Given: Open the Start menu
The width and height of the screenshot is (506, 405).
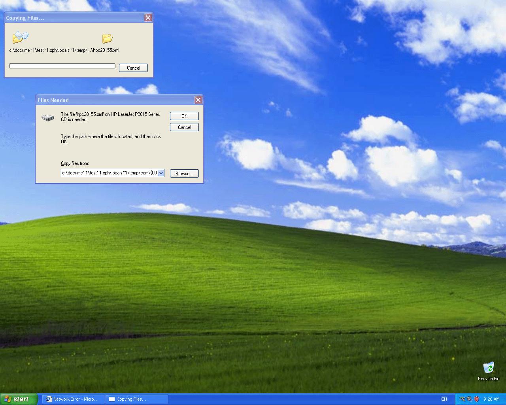Looking at the screenshot, I should click(19, 399).
